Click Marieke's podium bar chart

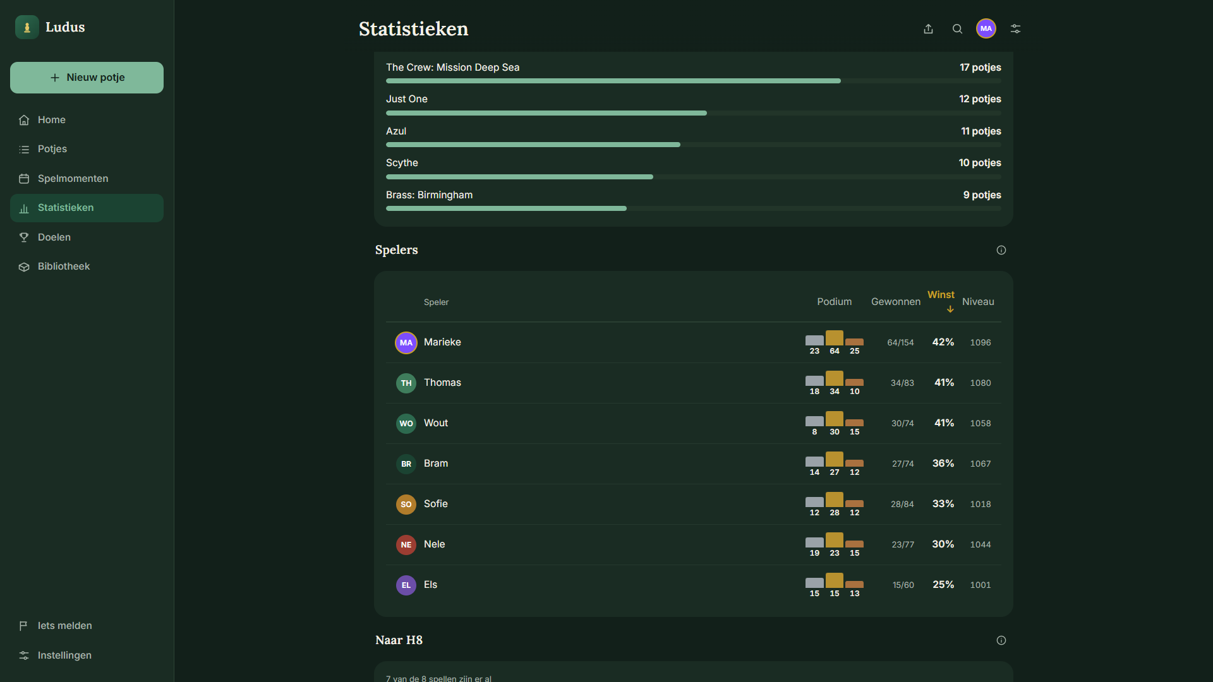[x=834, y=343]
